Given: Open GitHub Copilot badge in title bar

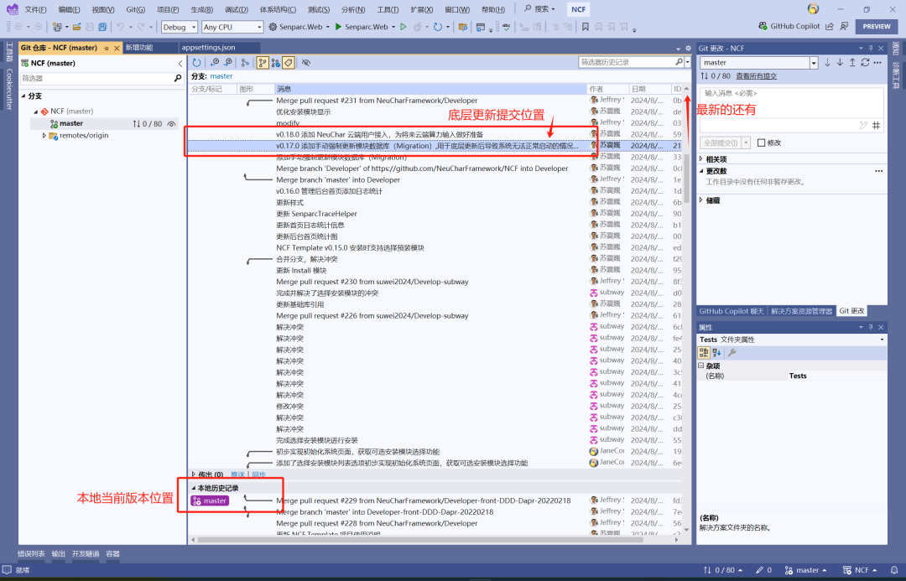Looking at the screenshot, I should (x=789, y=27).
